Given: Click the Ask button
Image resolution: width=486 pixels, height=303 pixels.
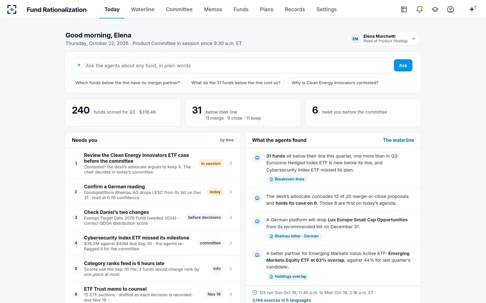Looking at the screenshot, I should click(x=403, y=65).
